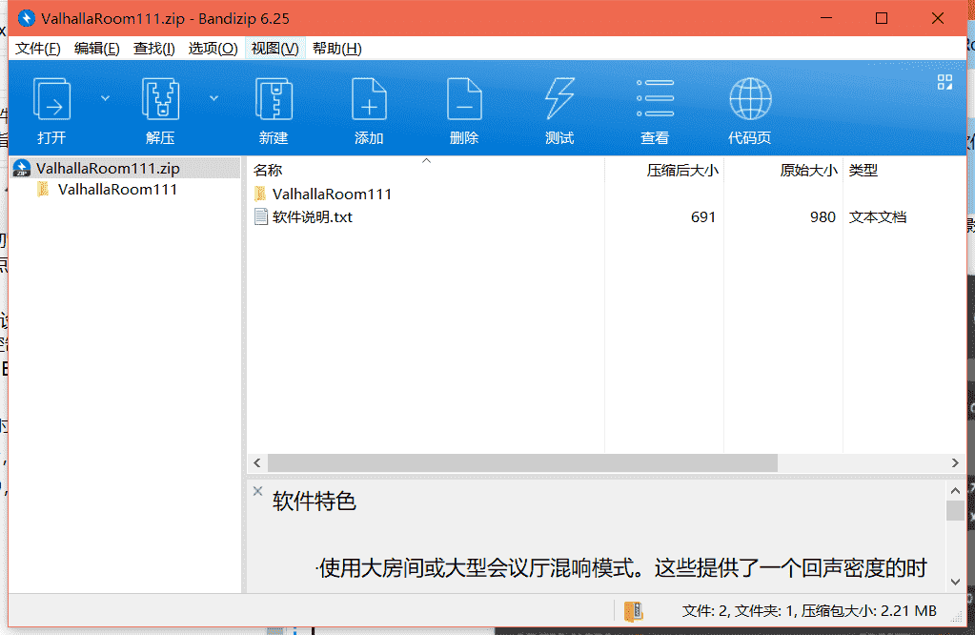Click the horizontal scrollbar left arrow
Viewport: 975px width, 635px height.
coord(257,462)
